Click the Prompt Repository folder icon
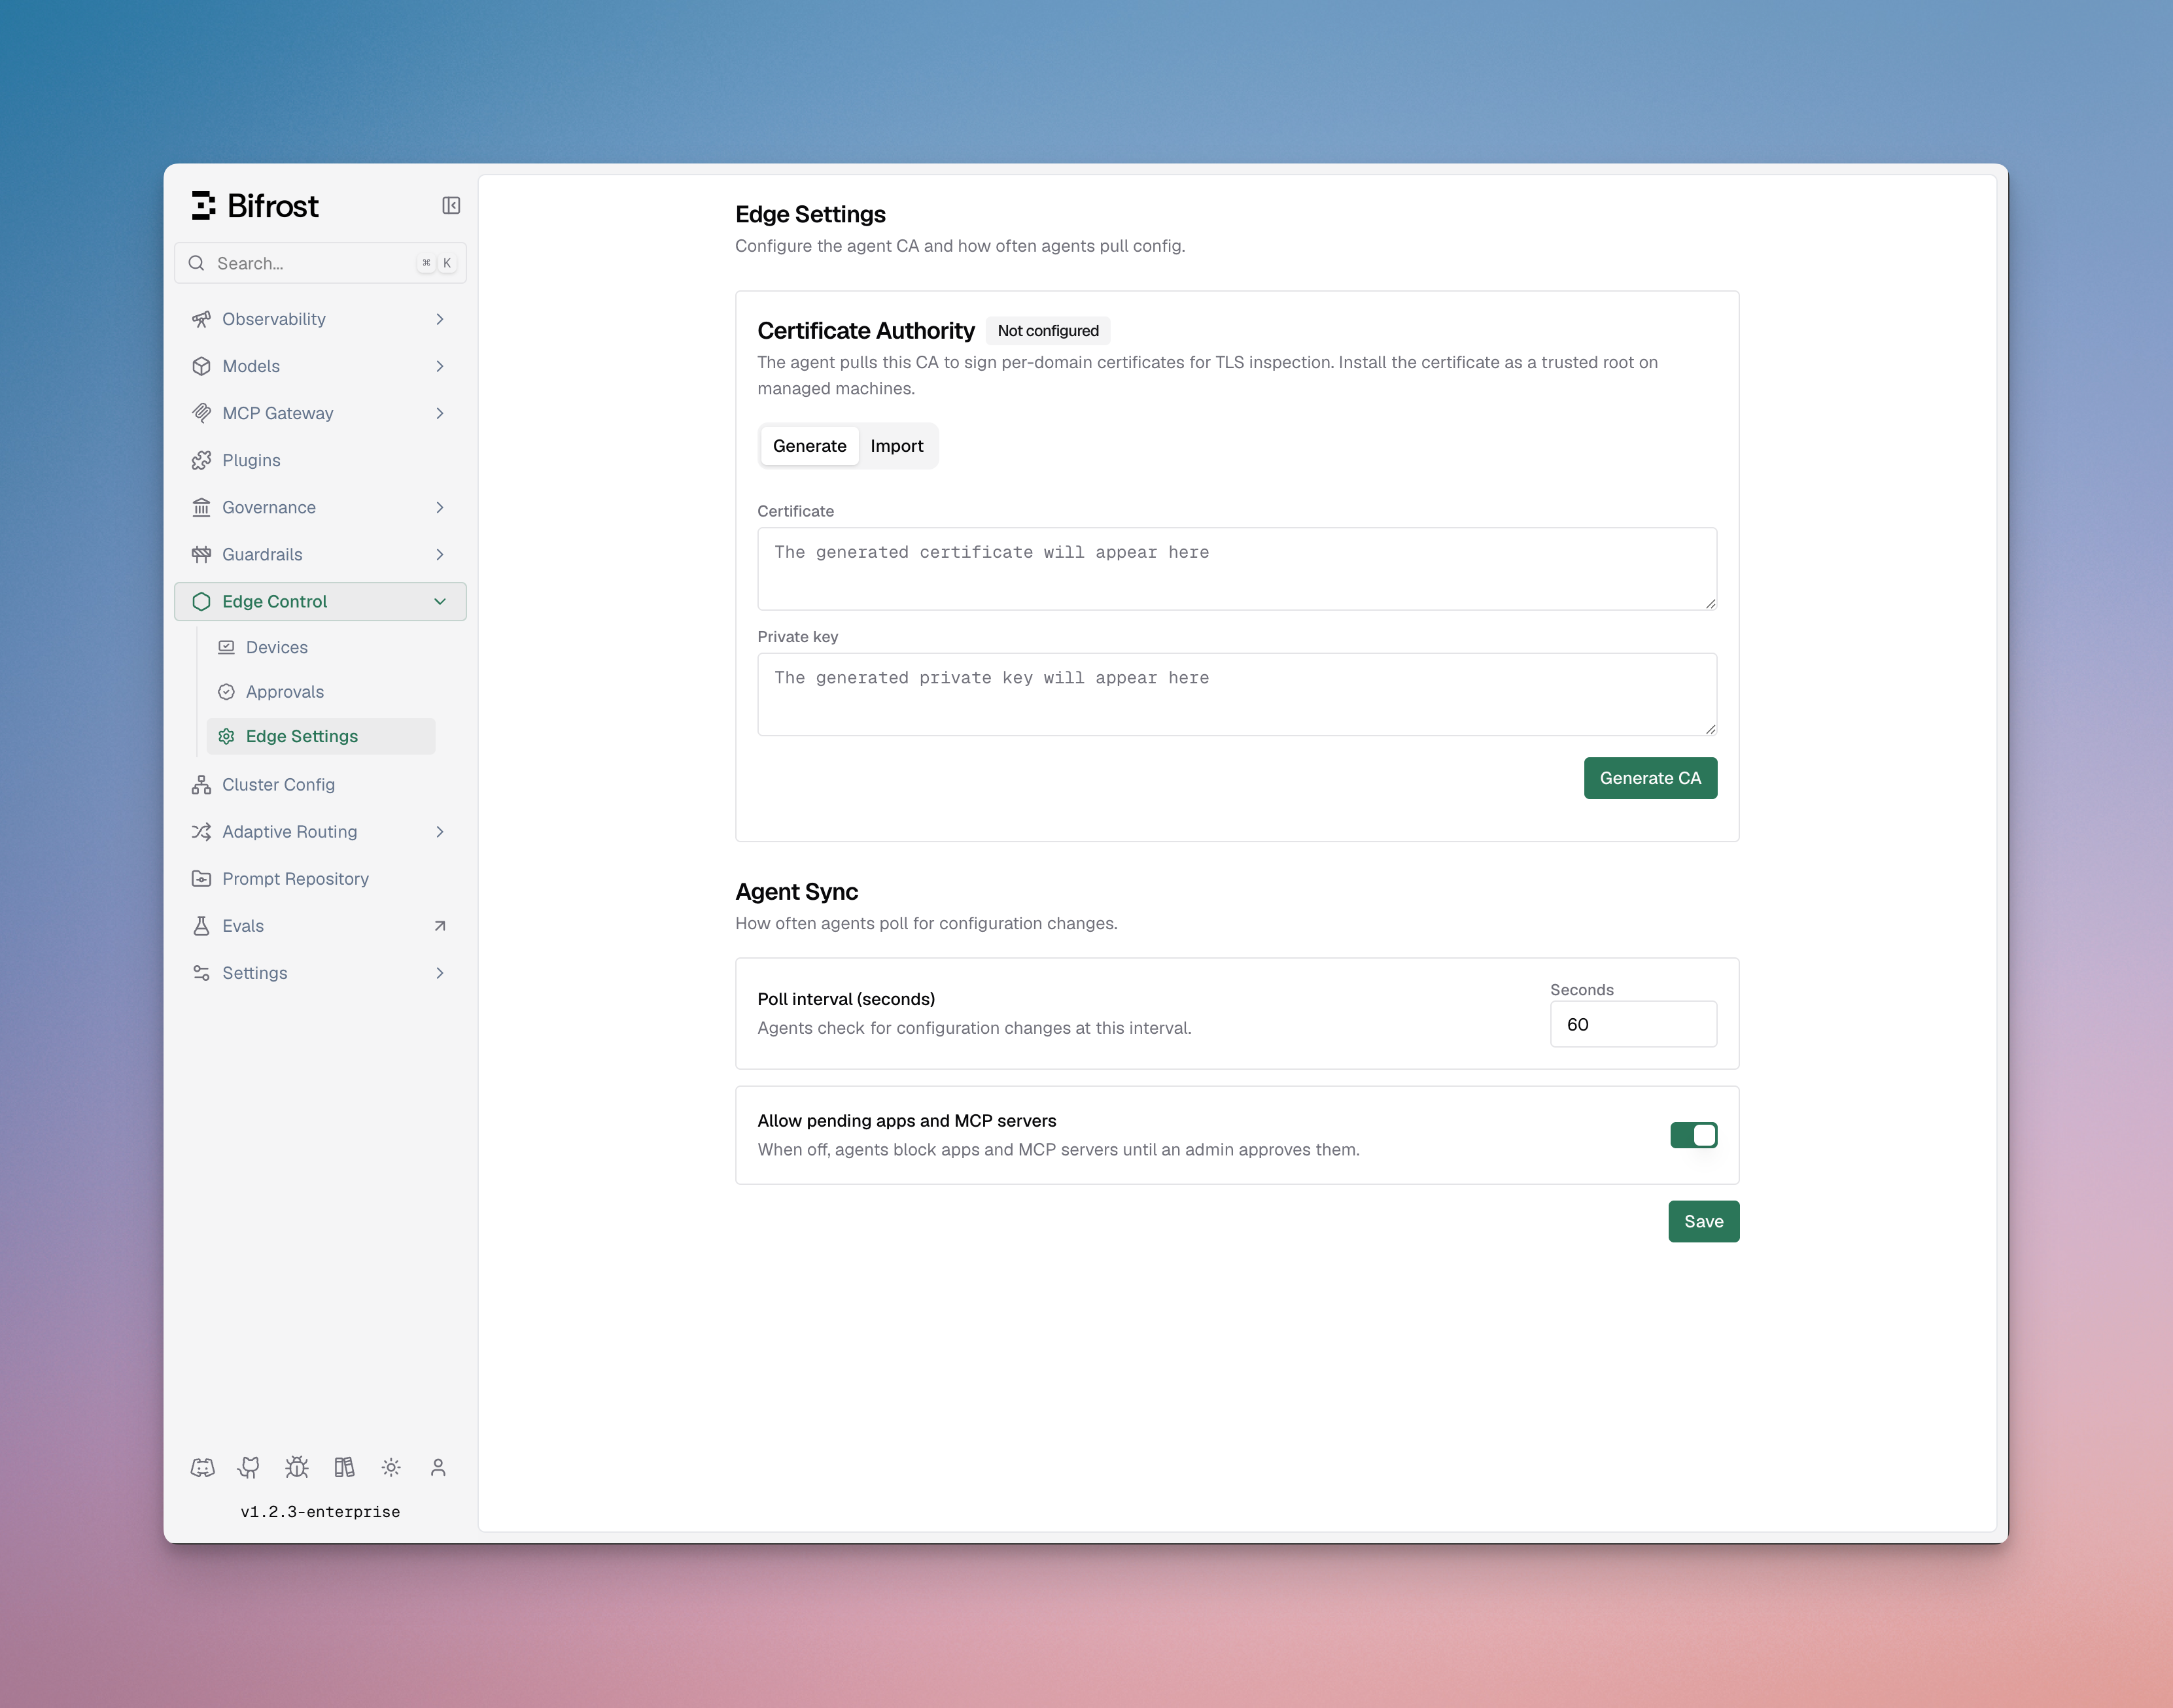2173x1708 pixels. 201,879
